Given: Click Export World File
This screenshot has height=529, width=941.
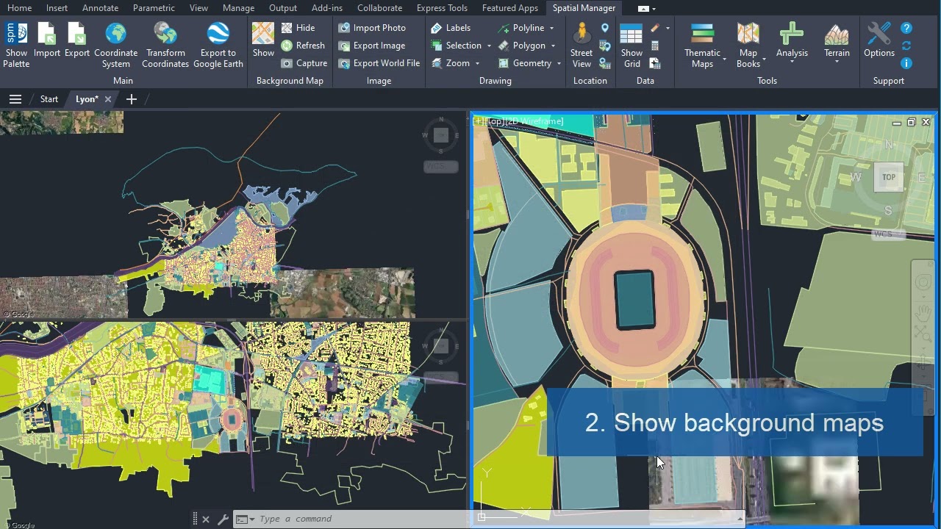Looking at the screenshot, I should click(x=379, y=63).
